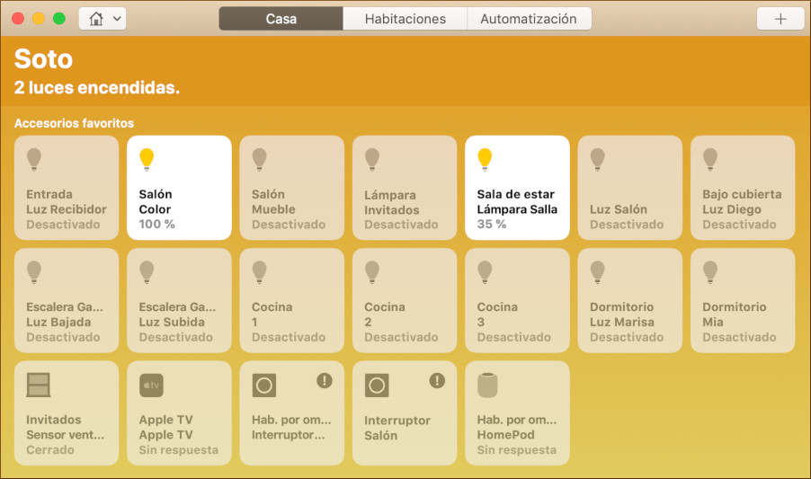Viewport: 811px width, 479px height.
Task: Click the plus add accessory button
Action: [780, 19]
